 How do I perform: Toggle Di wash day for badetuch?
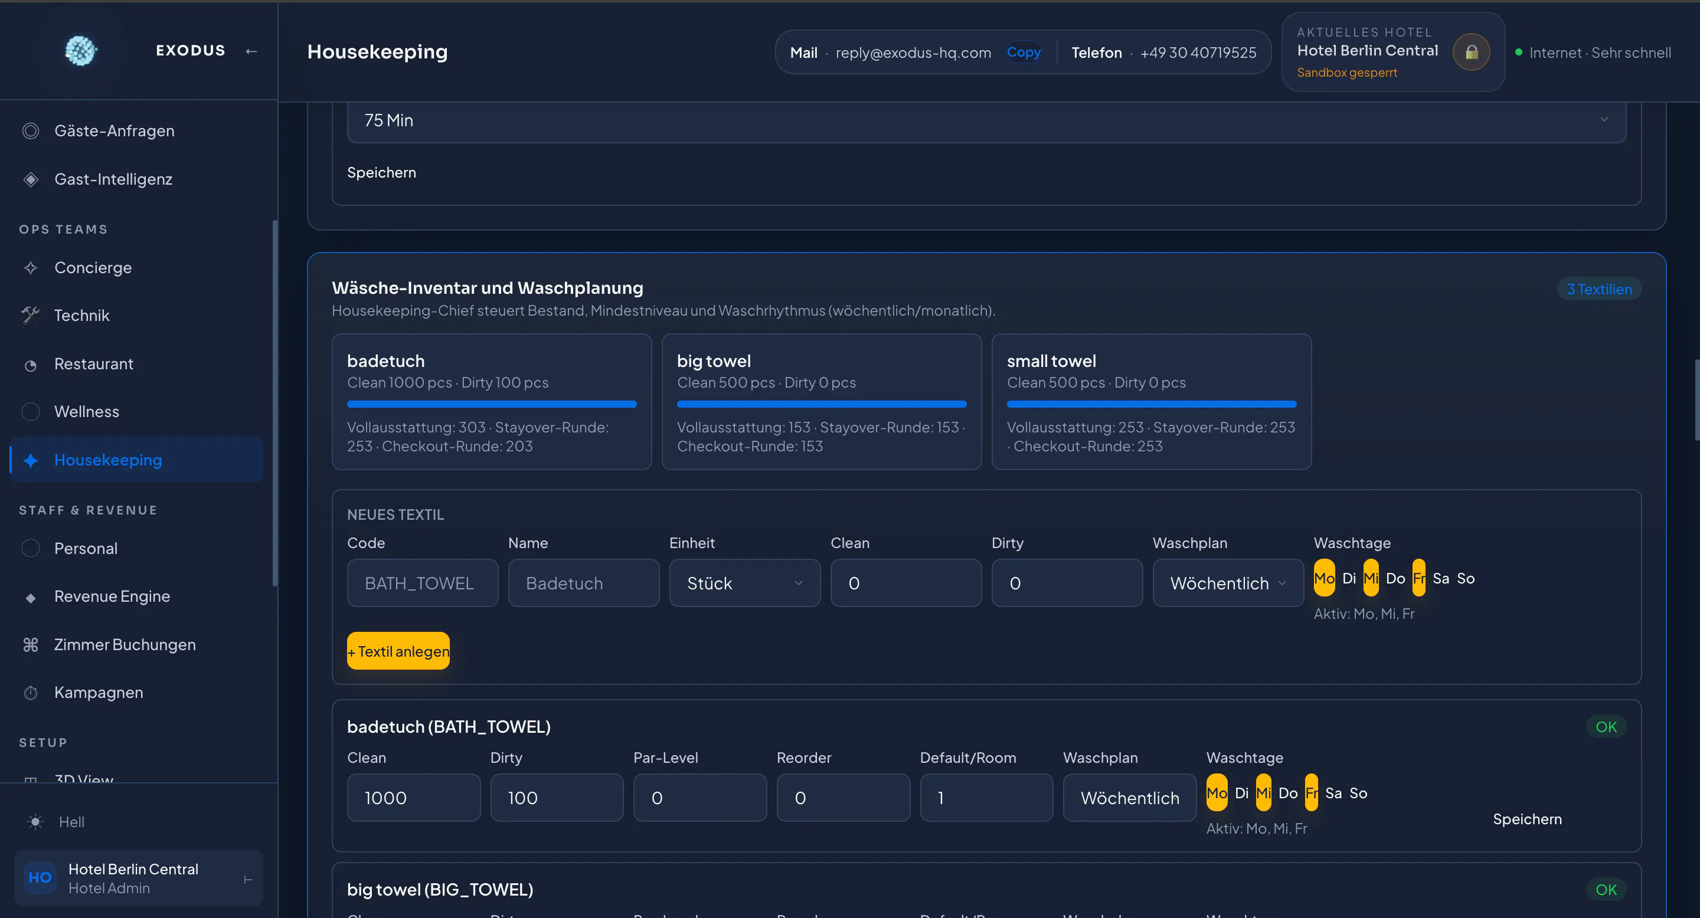click(x=1241, y=793)
